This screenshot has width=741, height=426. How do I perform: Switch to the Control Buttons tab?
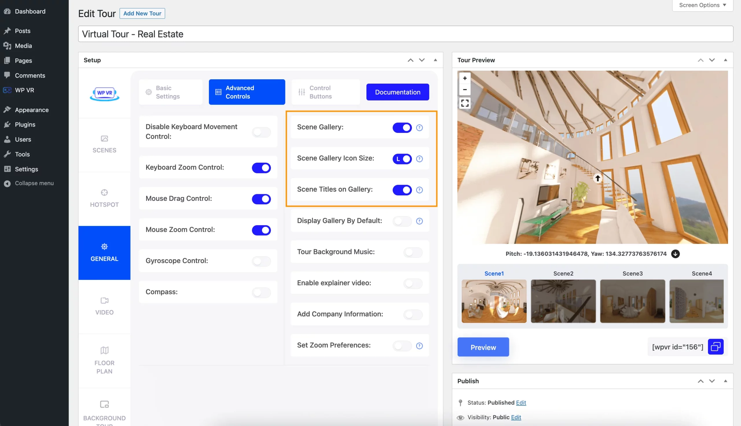coord(320,92)
